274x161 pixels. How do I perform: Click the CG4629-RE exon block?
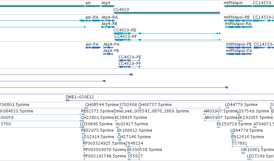(118, 33)
